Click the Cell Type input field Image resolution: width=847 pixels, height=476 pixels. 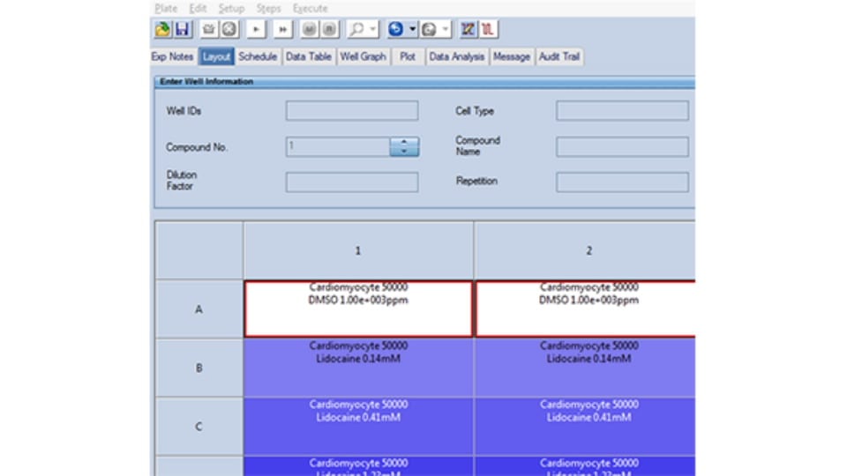pyautogui.click(x=622, y=111)
